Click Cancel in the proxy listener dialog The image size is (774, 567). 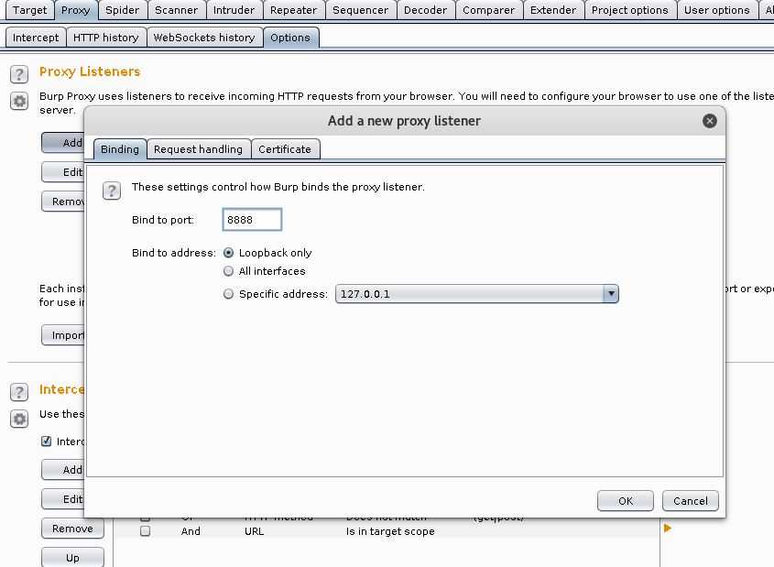690,501
